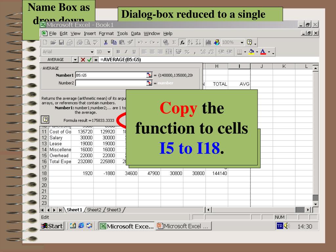Toggle bold formatting
Viewport: 336px width, 252px height.
coord(118,52)
